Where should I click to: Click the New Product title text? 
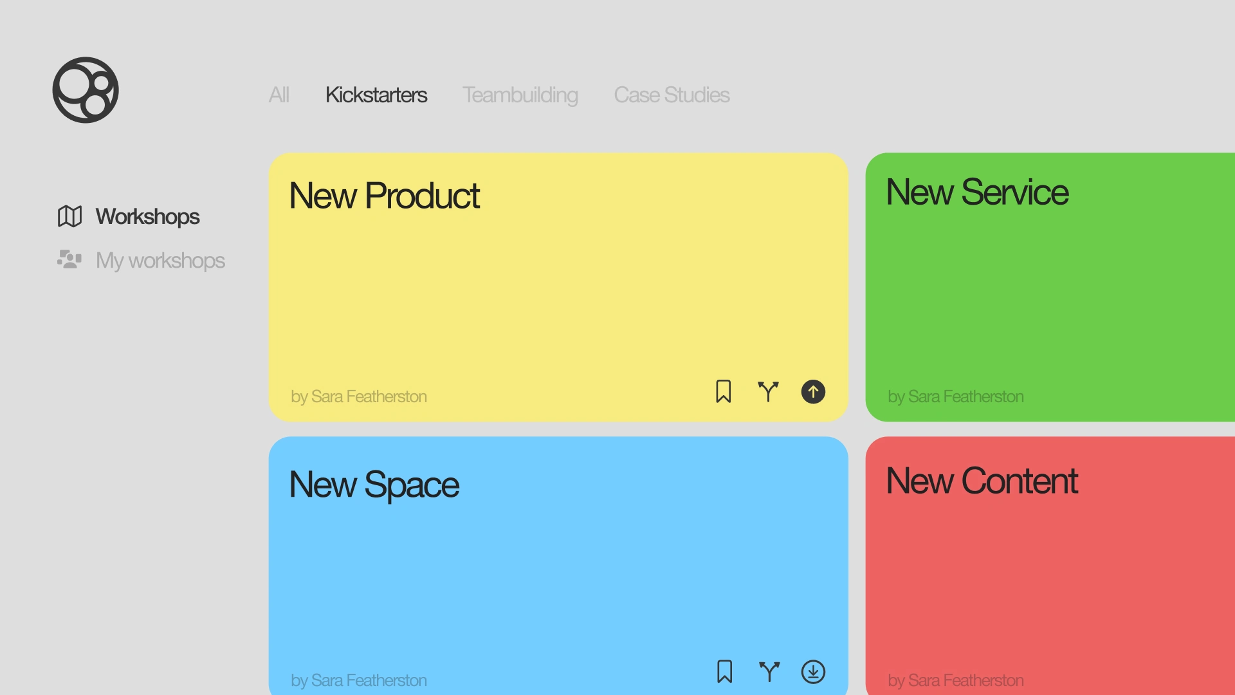(x=384, y=196)
